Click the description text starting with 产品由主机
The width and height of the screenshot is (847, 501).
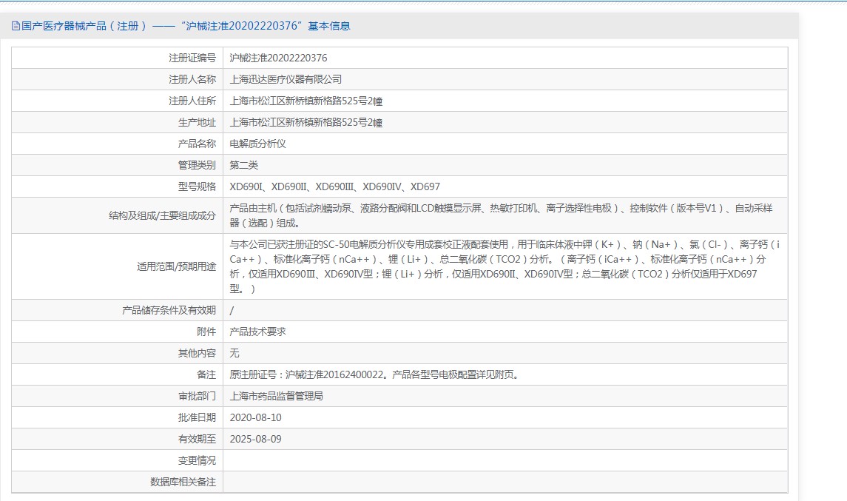tap(501, 215)
